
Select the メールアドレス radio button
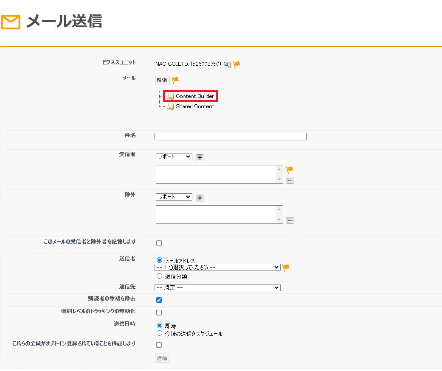point(159,260)
